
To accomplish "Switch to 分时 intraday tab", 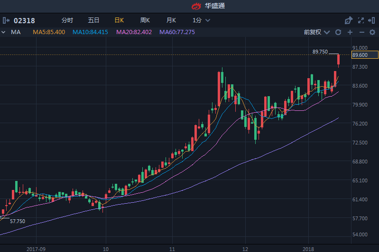I will [67, 20].
